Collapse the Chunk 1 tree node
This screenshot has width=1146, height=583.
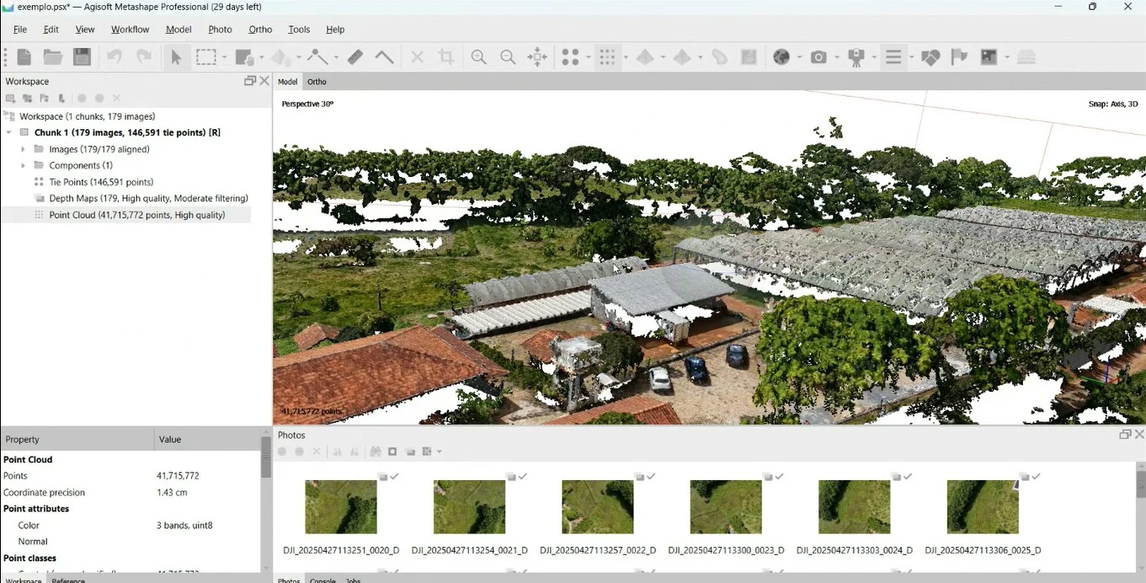(x=8, y=132)
